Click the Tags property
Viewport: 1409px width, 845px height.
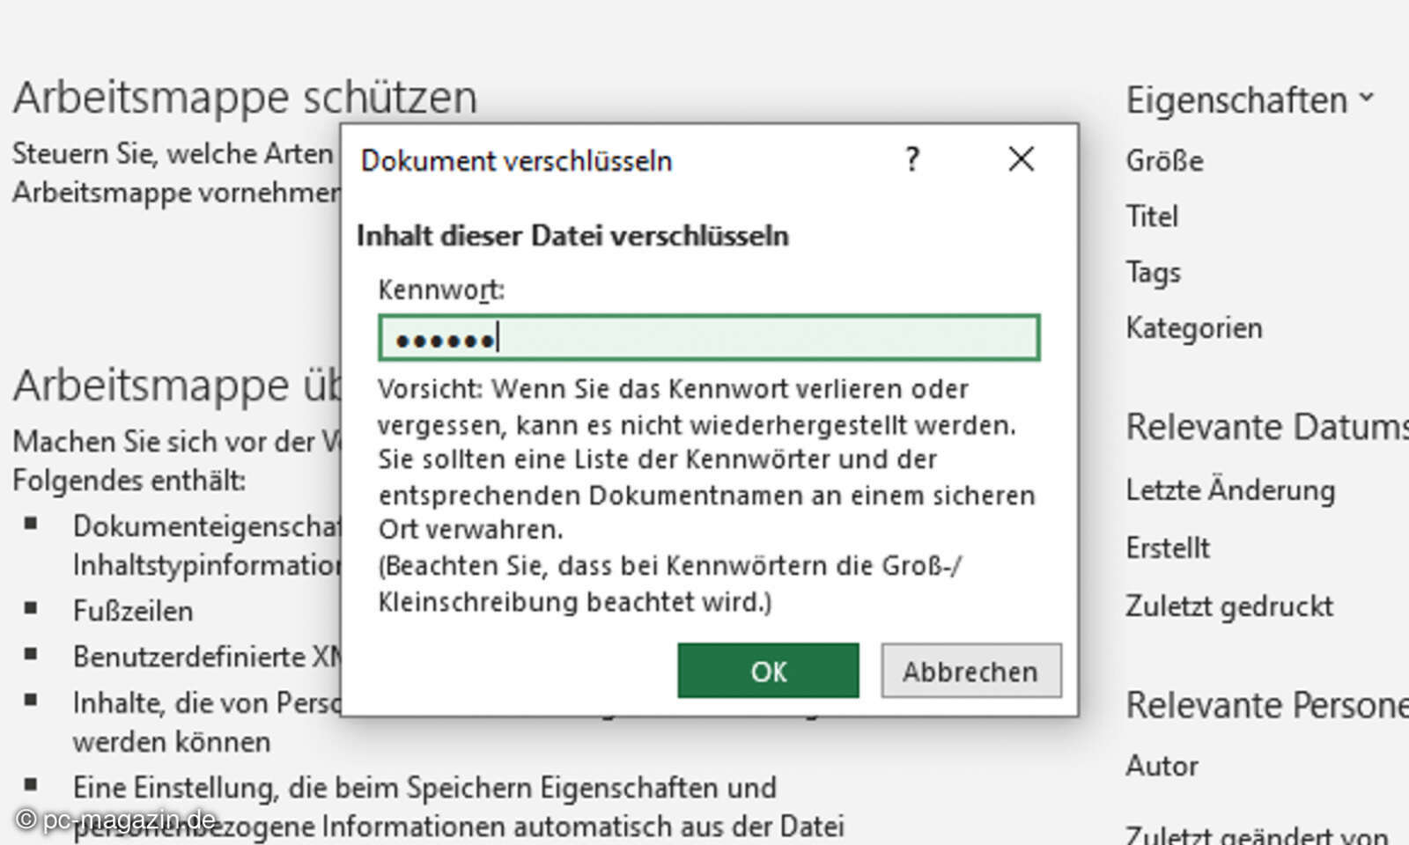coord(1153,273)
